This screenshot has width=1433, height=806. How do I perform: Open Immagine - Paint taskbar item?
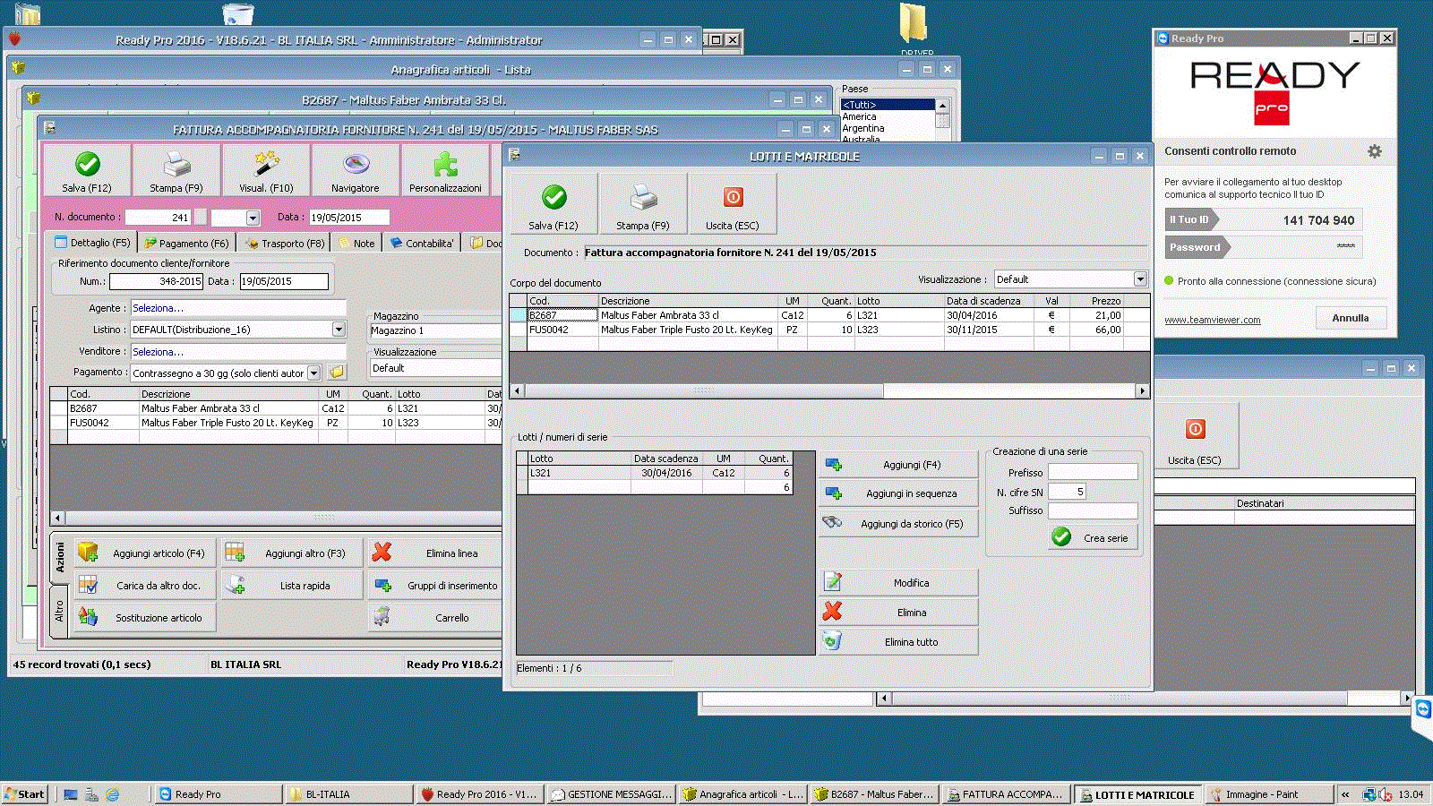tap(1267, 793)
